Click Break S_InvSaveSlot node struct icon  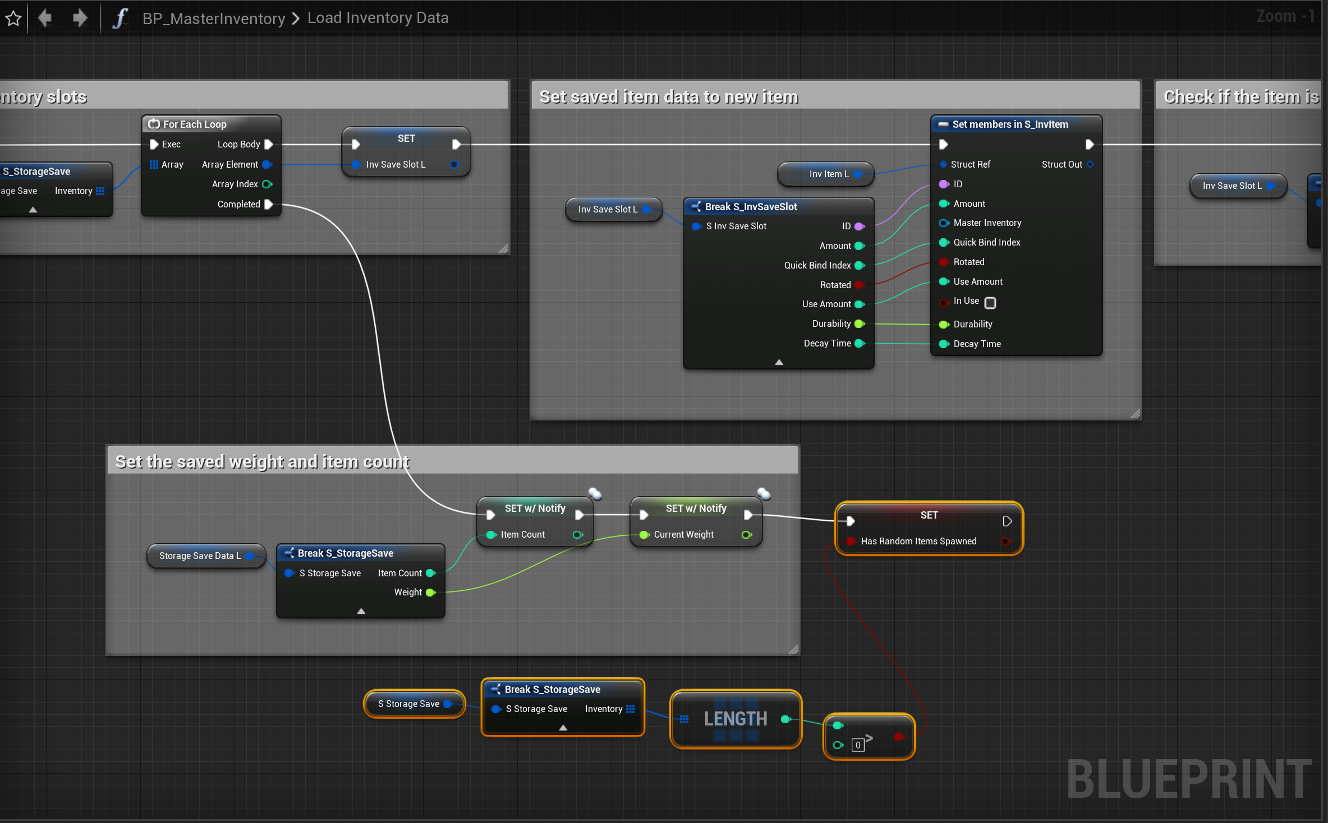tap(696, 206)
